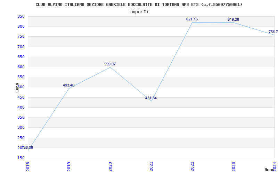Select the 599.07 data label
This screenshot has height=173, width=278.
pyautogui.click(x=110, y=64)
